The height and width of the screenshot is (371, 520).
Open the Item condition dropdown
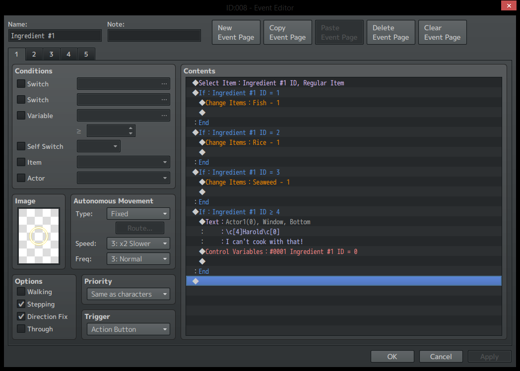tap(124, 162)
